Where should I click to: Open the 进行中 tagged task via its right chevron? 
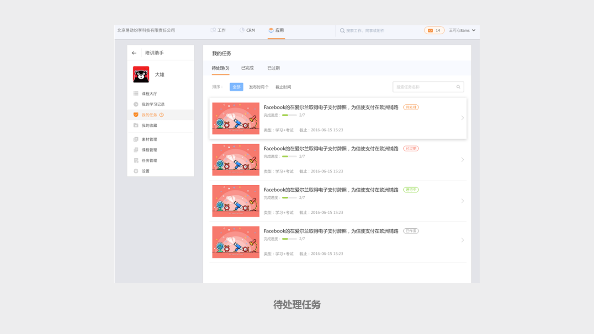coord(462,201)
